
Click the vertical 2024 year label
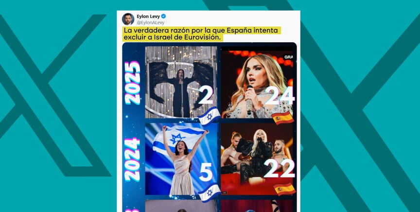pyautogui.click(x=132, y=159)
